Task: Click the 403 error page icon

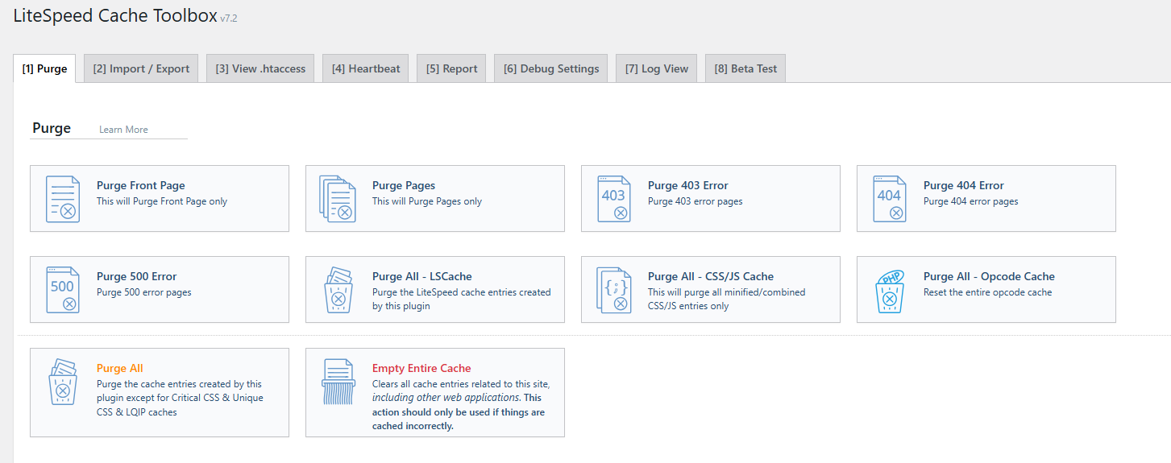Action: pyautogui.click(x=613, y=199)
